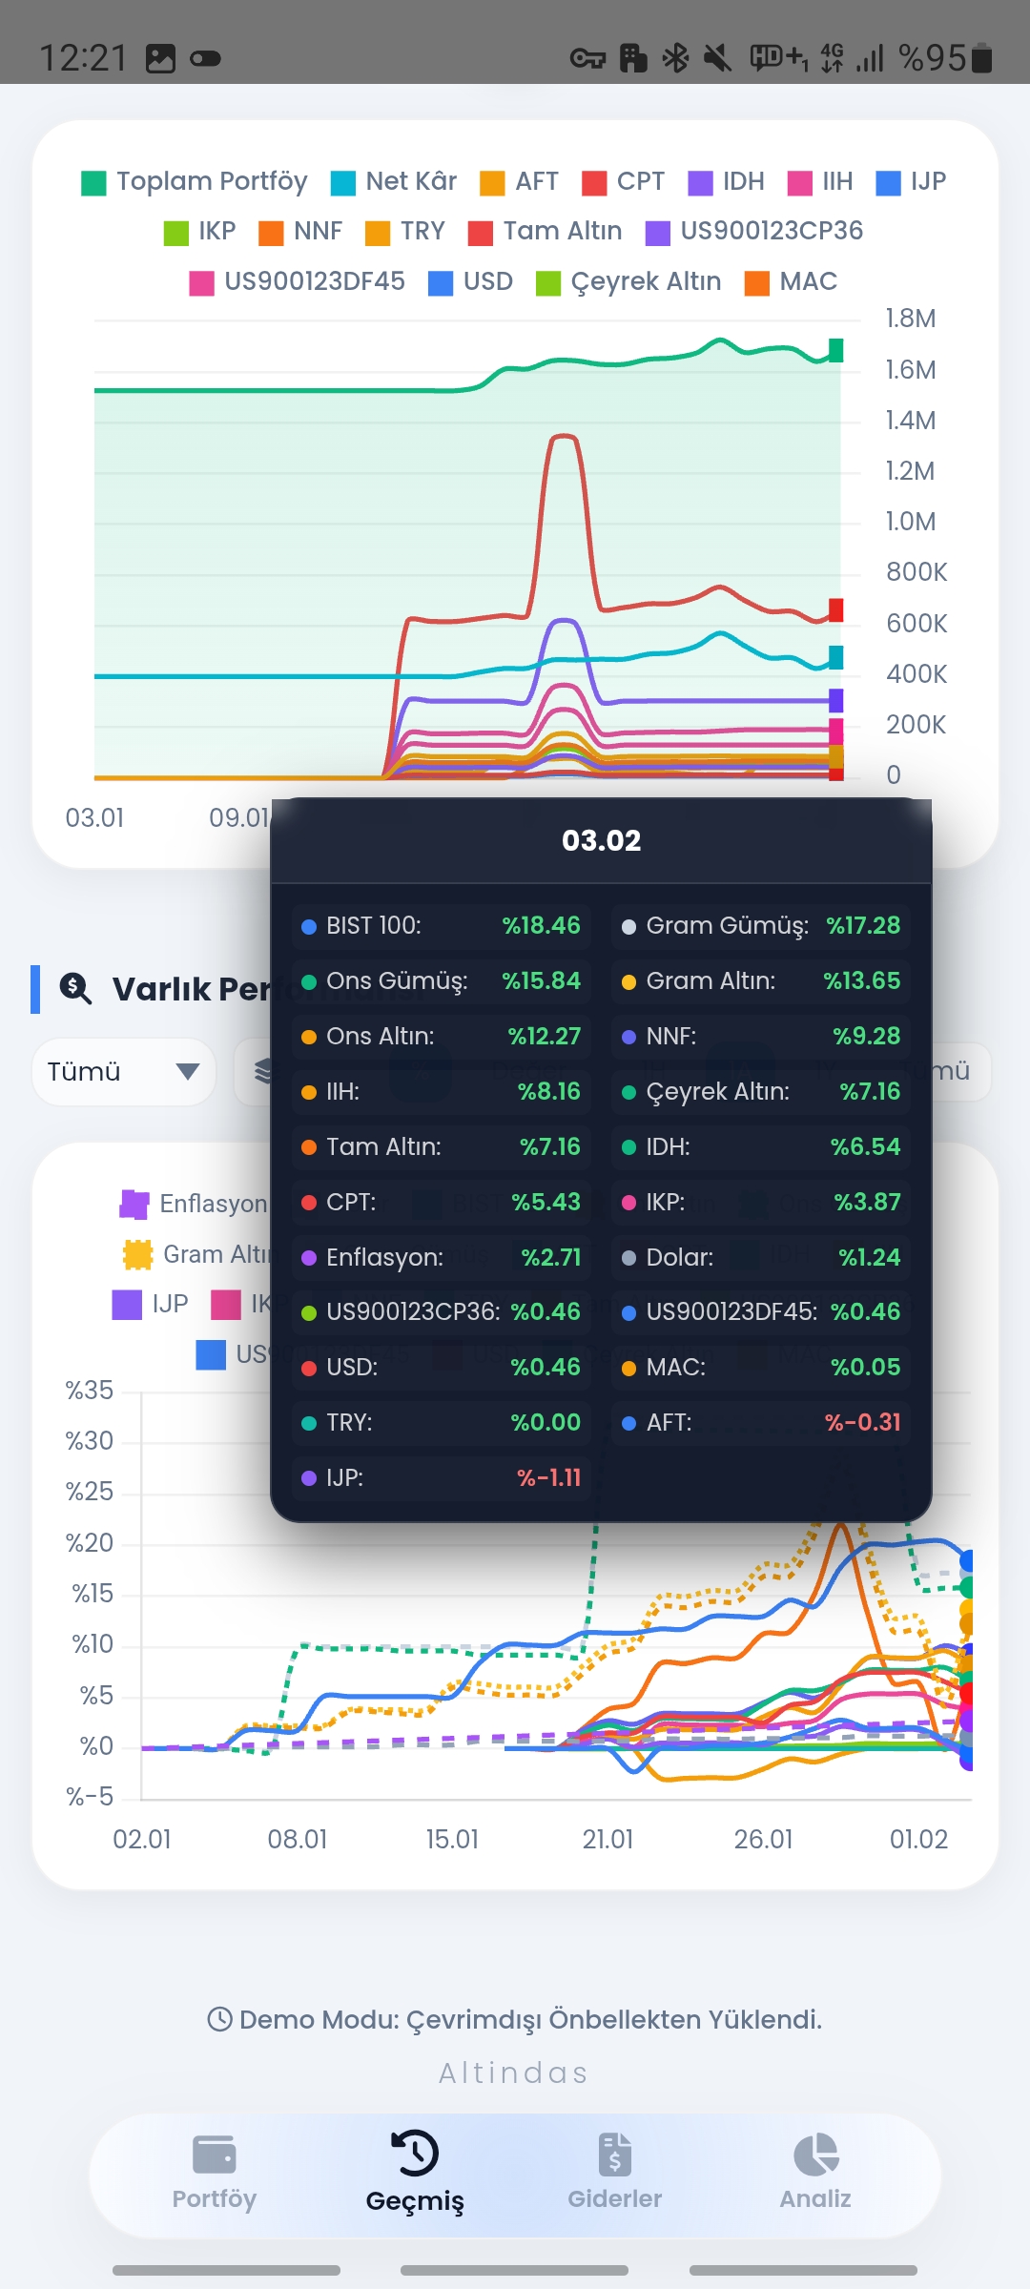Open the Giderler tab
Screen dimensions: 1030x2289
tap(615, 2175)
